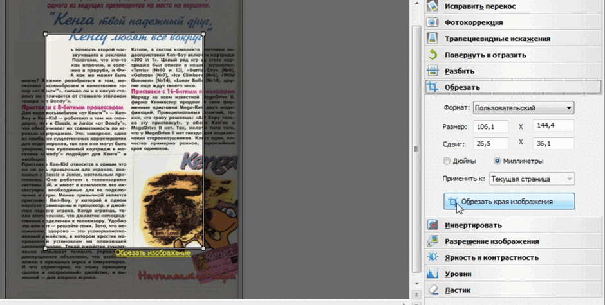Click the yellow Обрезать изображение link

[x=153, y=253]
